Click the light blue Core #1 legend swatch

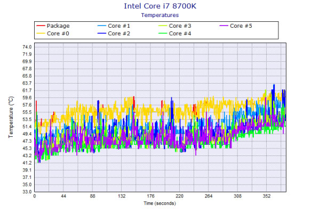click(102, 26)
